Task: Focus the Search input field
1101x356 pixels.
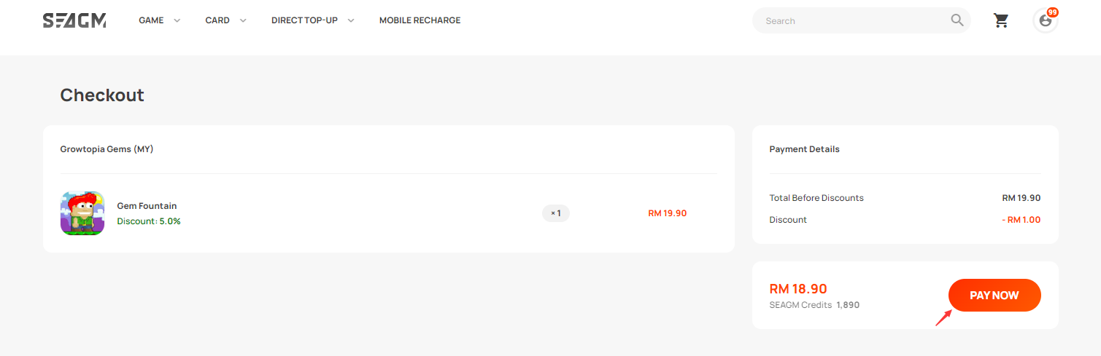Action: coord(854,20)
